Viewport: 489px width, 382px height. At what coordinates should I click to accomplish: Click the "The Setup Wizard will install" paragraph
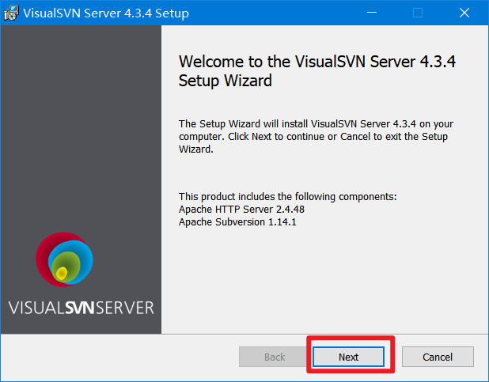click(316, 137)
